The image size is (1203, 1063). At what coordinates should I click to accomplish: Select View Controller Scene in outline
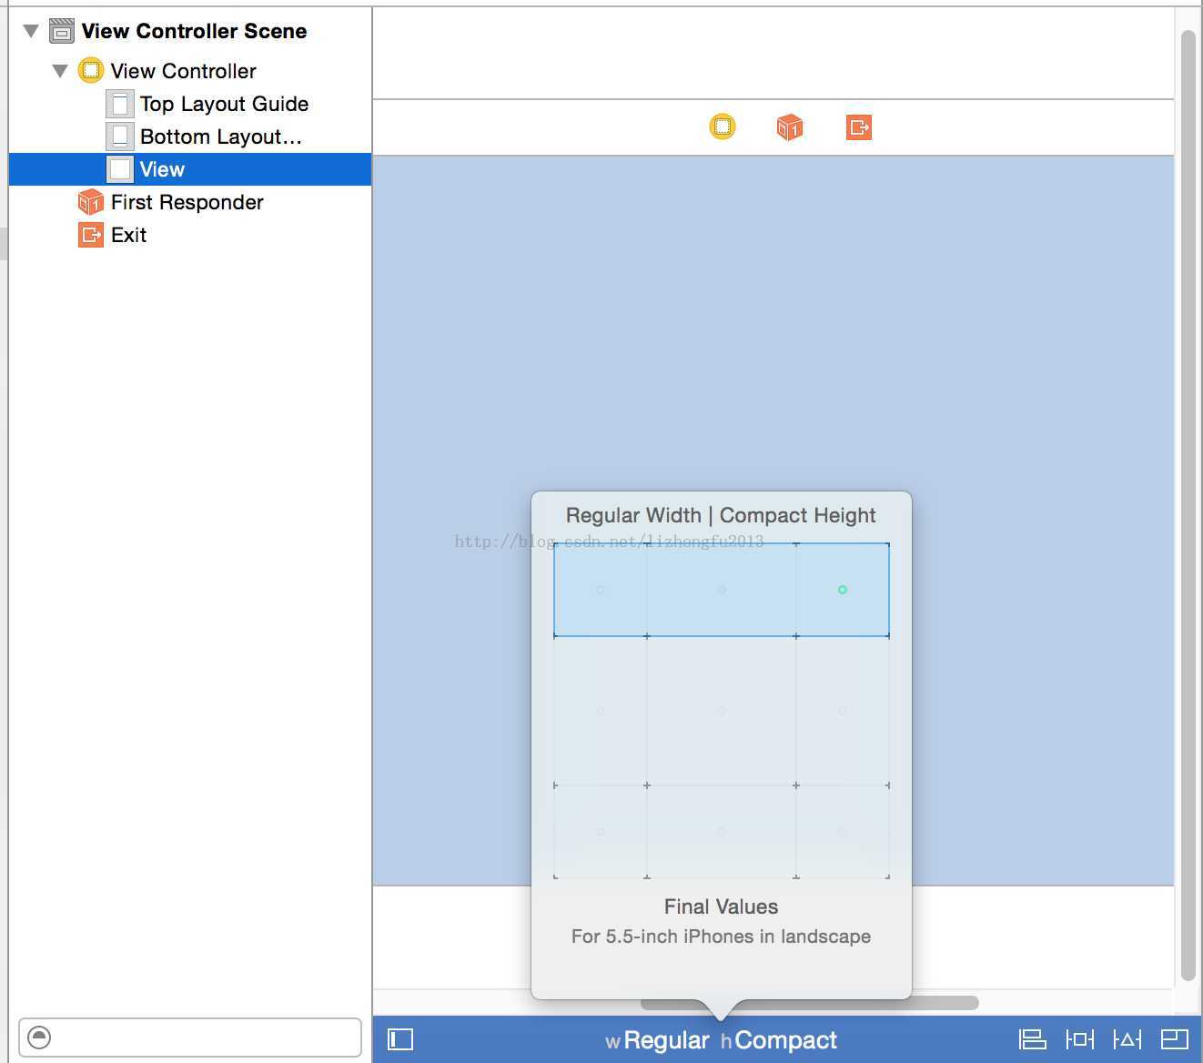194,31
